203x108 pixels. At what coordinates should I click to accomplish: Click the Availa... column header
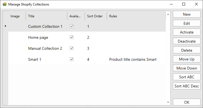(76, 16)
